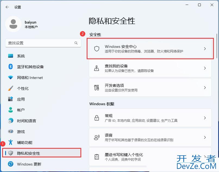Click the 查找我的设备 location icon
The width and height of the screenshot is (219, 172).
97,68
